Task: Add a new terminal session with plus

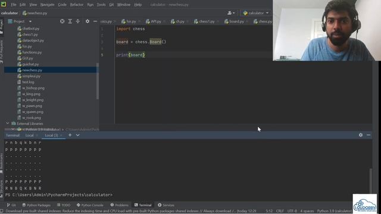Action: 70,135
